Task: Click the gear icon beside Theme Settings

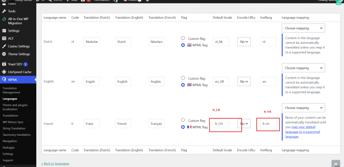Action: [x=4, y=54]
